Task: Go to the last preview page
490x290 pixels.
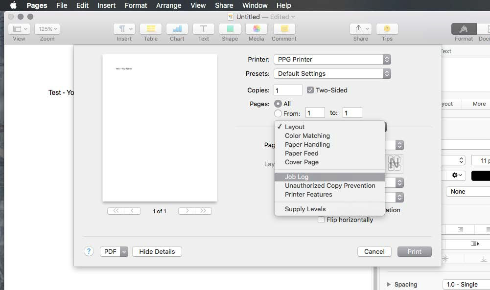Action: pos(204,211)
